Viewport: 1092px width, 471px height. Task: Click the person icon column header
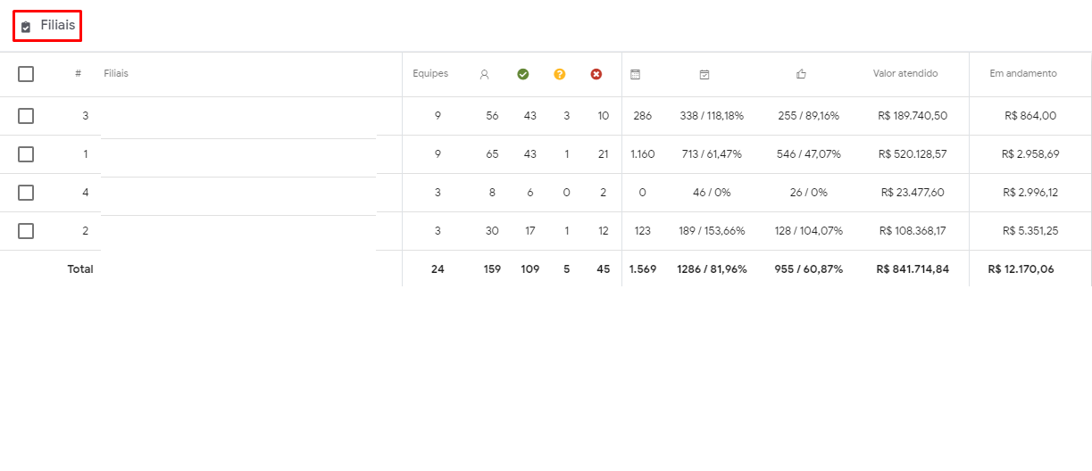coord(485,75)
